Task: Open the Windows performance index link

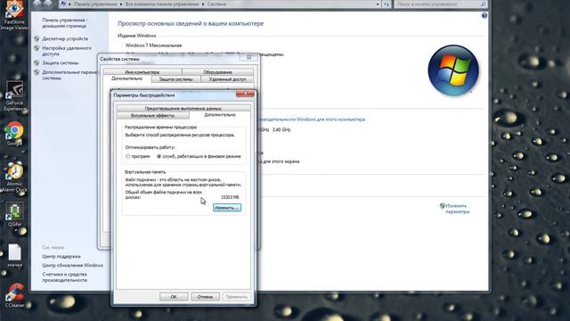Action: 313,119
